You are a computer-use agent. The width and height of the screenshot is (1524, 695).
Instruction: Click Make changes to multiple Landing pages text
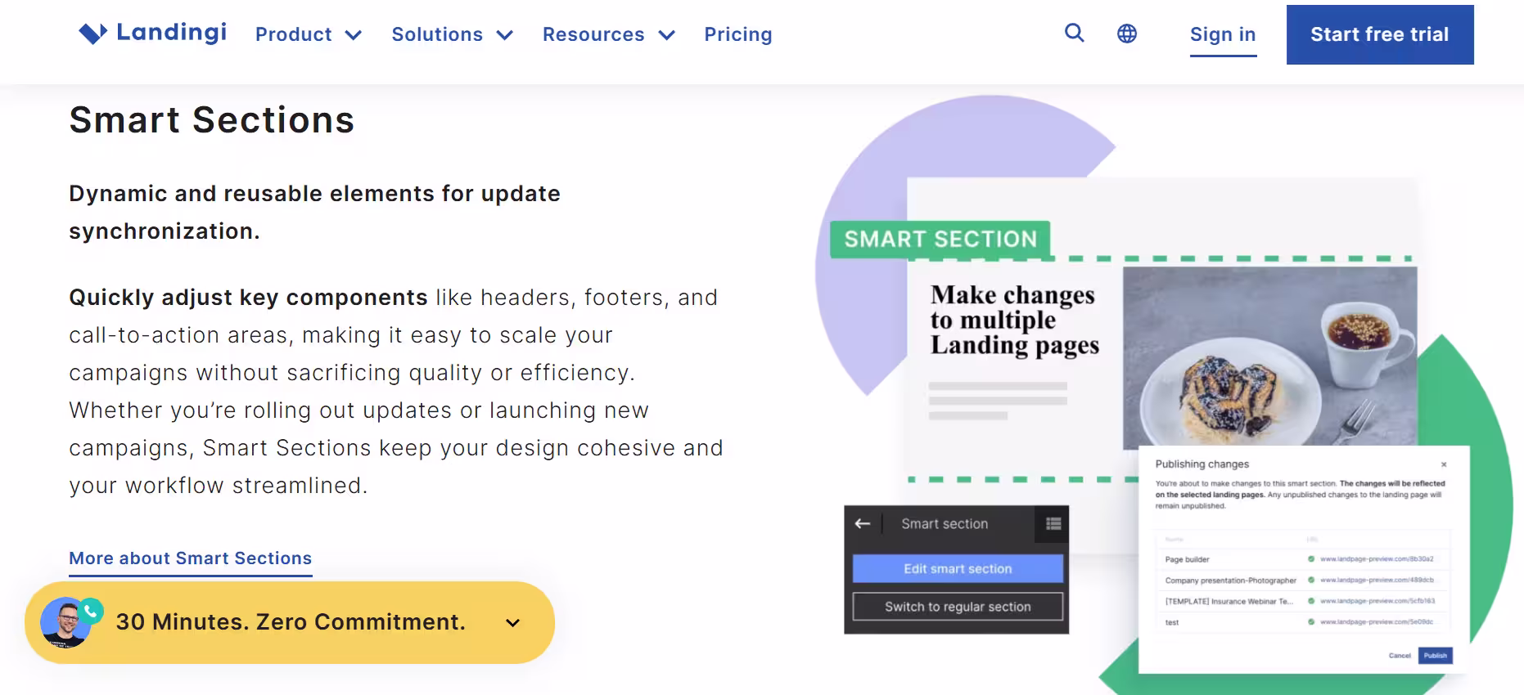(1014, 320)
